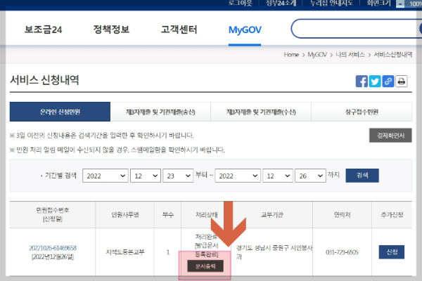Click 연락처 column header
422x281 pixels.
342,214
